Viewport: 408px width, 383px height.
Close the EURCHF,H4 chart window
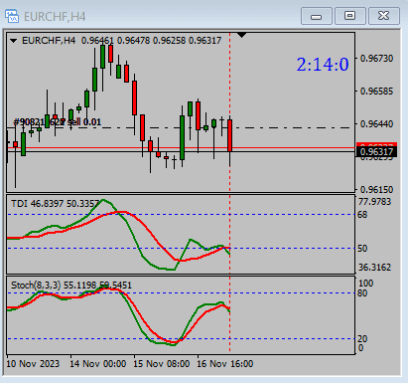pos(384,16)
